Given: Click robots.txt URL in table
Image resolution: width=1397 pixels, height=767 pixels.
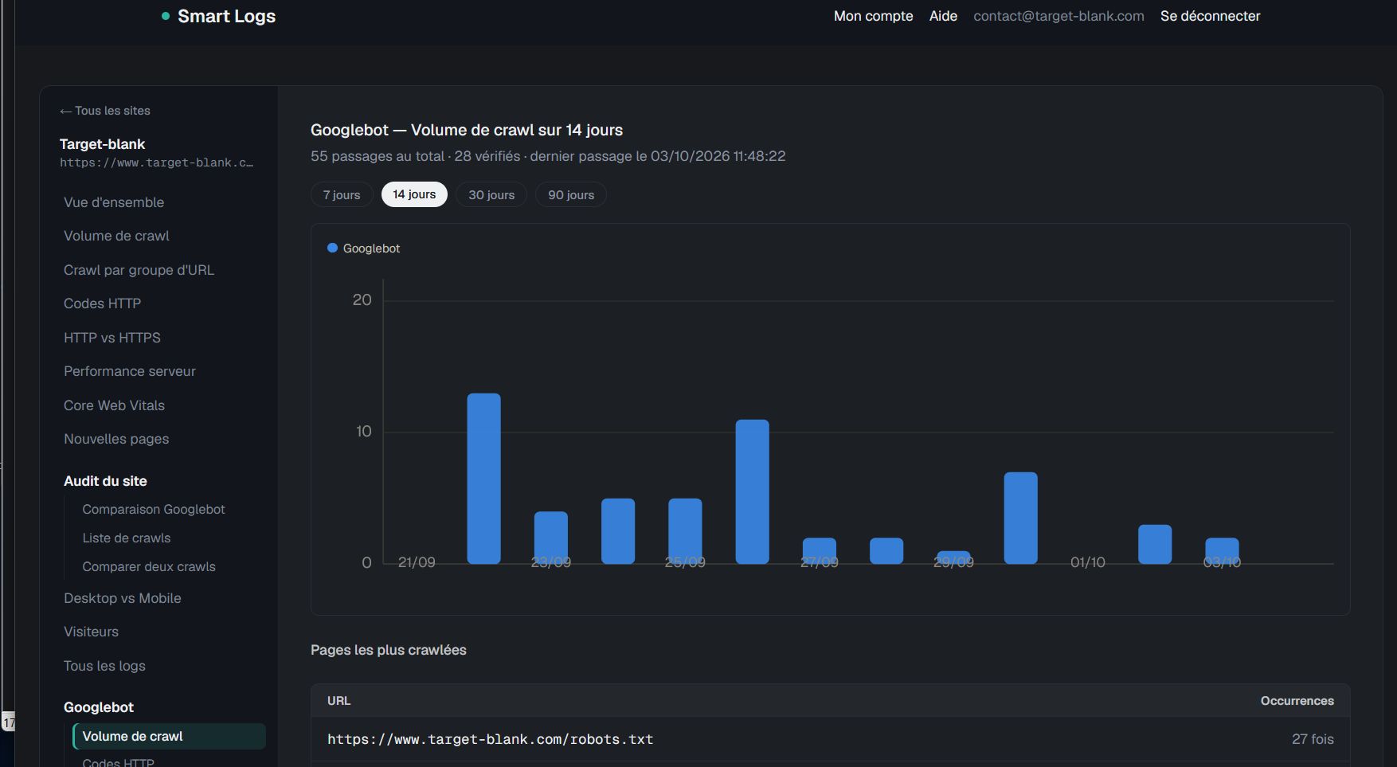Looking at the screenshot, I should pyautogui.click(x=490, y=739).
